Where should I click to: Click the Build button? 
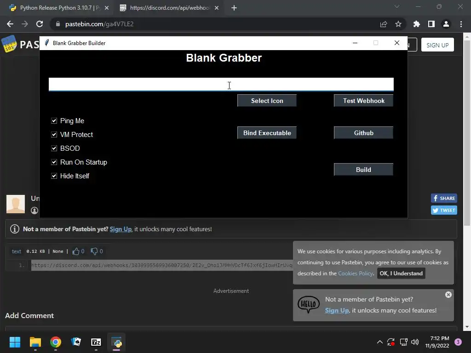click(x=363, y=170)
